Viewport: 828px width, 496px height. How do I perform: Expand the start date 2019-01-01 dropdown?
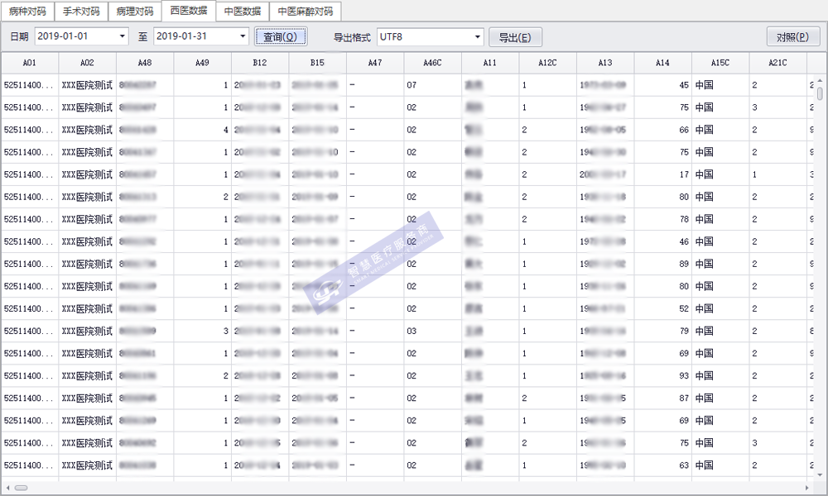(123, 37)
